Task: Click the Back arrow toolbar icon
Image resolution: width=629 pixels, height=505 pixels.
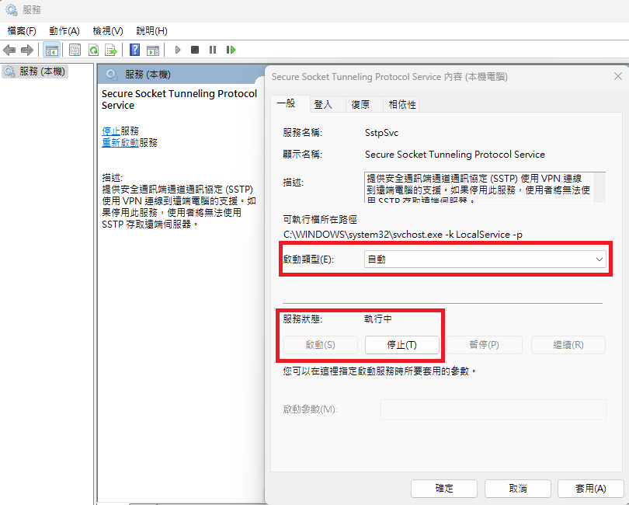Action: click(9, 50)
